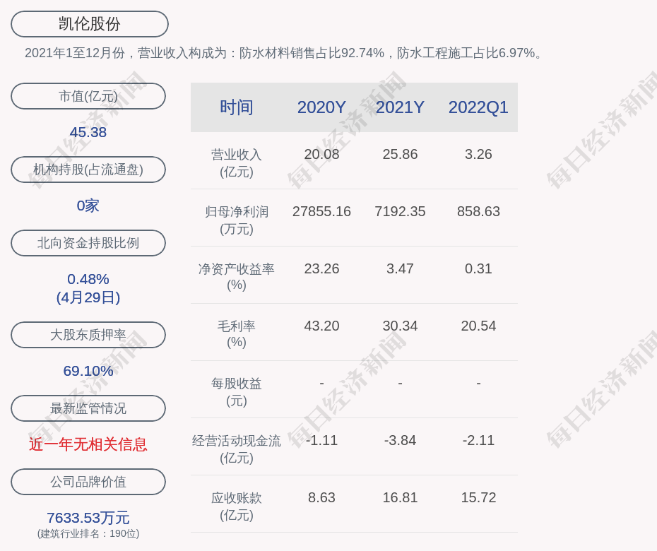Click the 2022Q1 column header

click(478, 107)
